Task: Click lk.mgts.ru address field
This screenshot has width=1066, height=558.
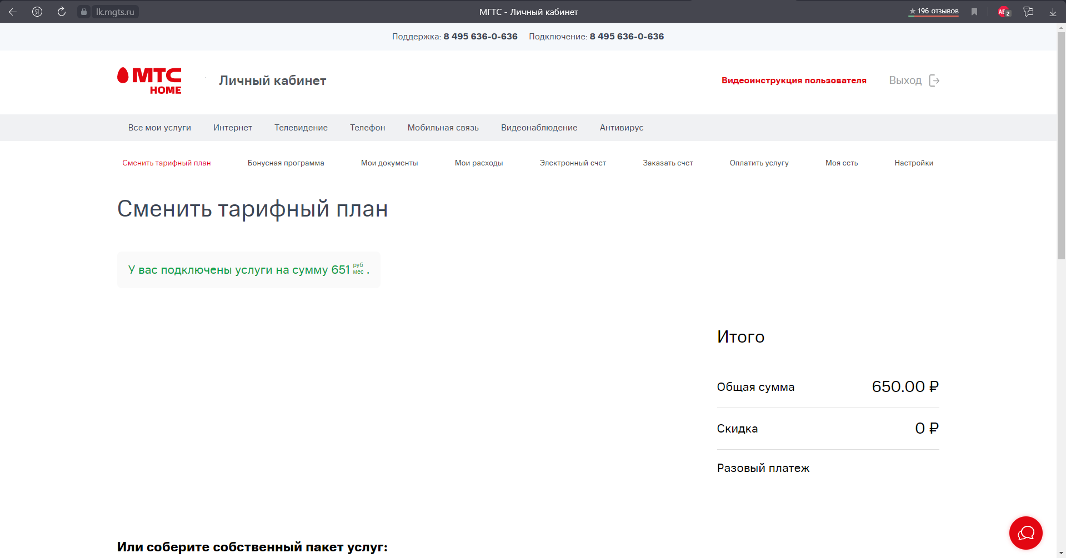Action: [x=115, y=12]
